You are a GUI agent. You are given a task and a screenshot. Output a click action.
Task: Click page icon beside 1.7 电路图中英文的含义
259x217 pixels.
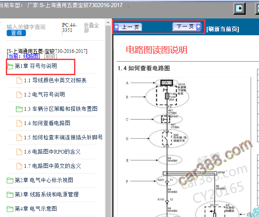point(19,166)
